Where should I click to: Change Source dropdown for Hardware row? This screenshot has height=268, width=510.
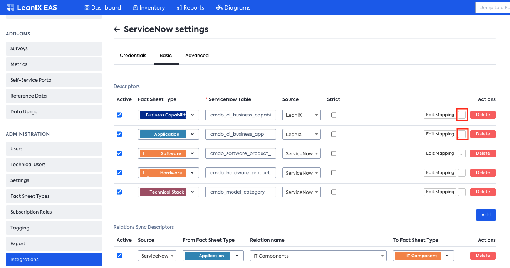[x=302, y=173]
